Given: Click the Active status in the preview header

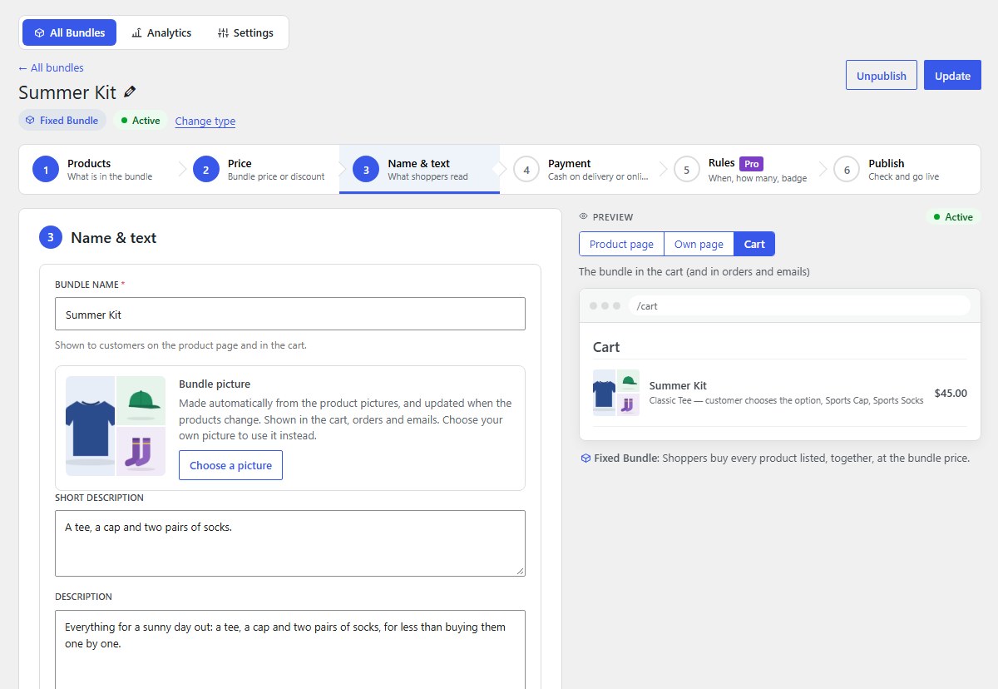Looking at the screenshot, I should tap(953, 216).
